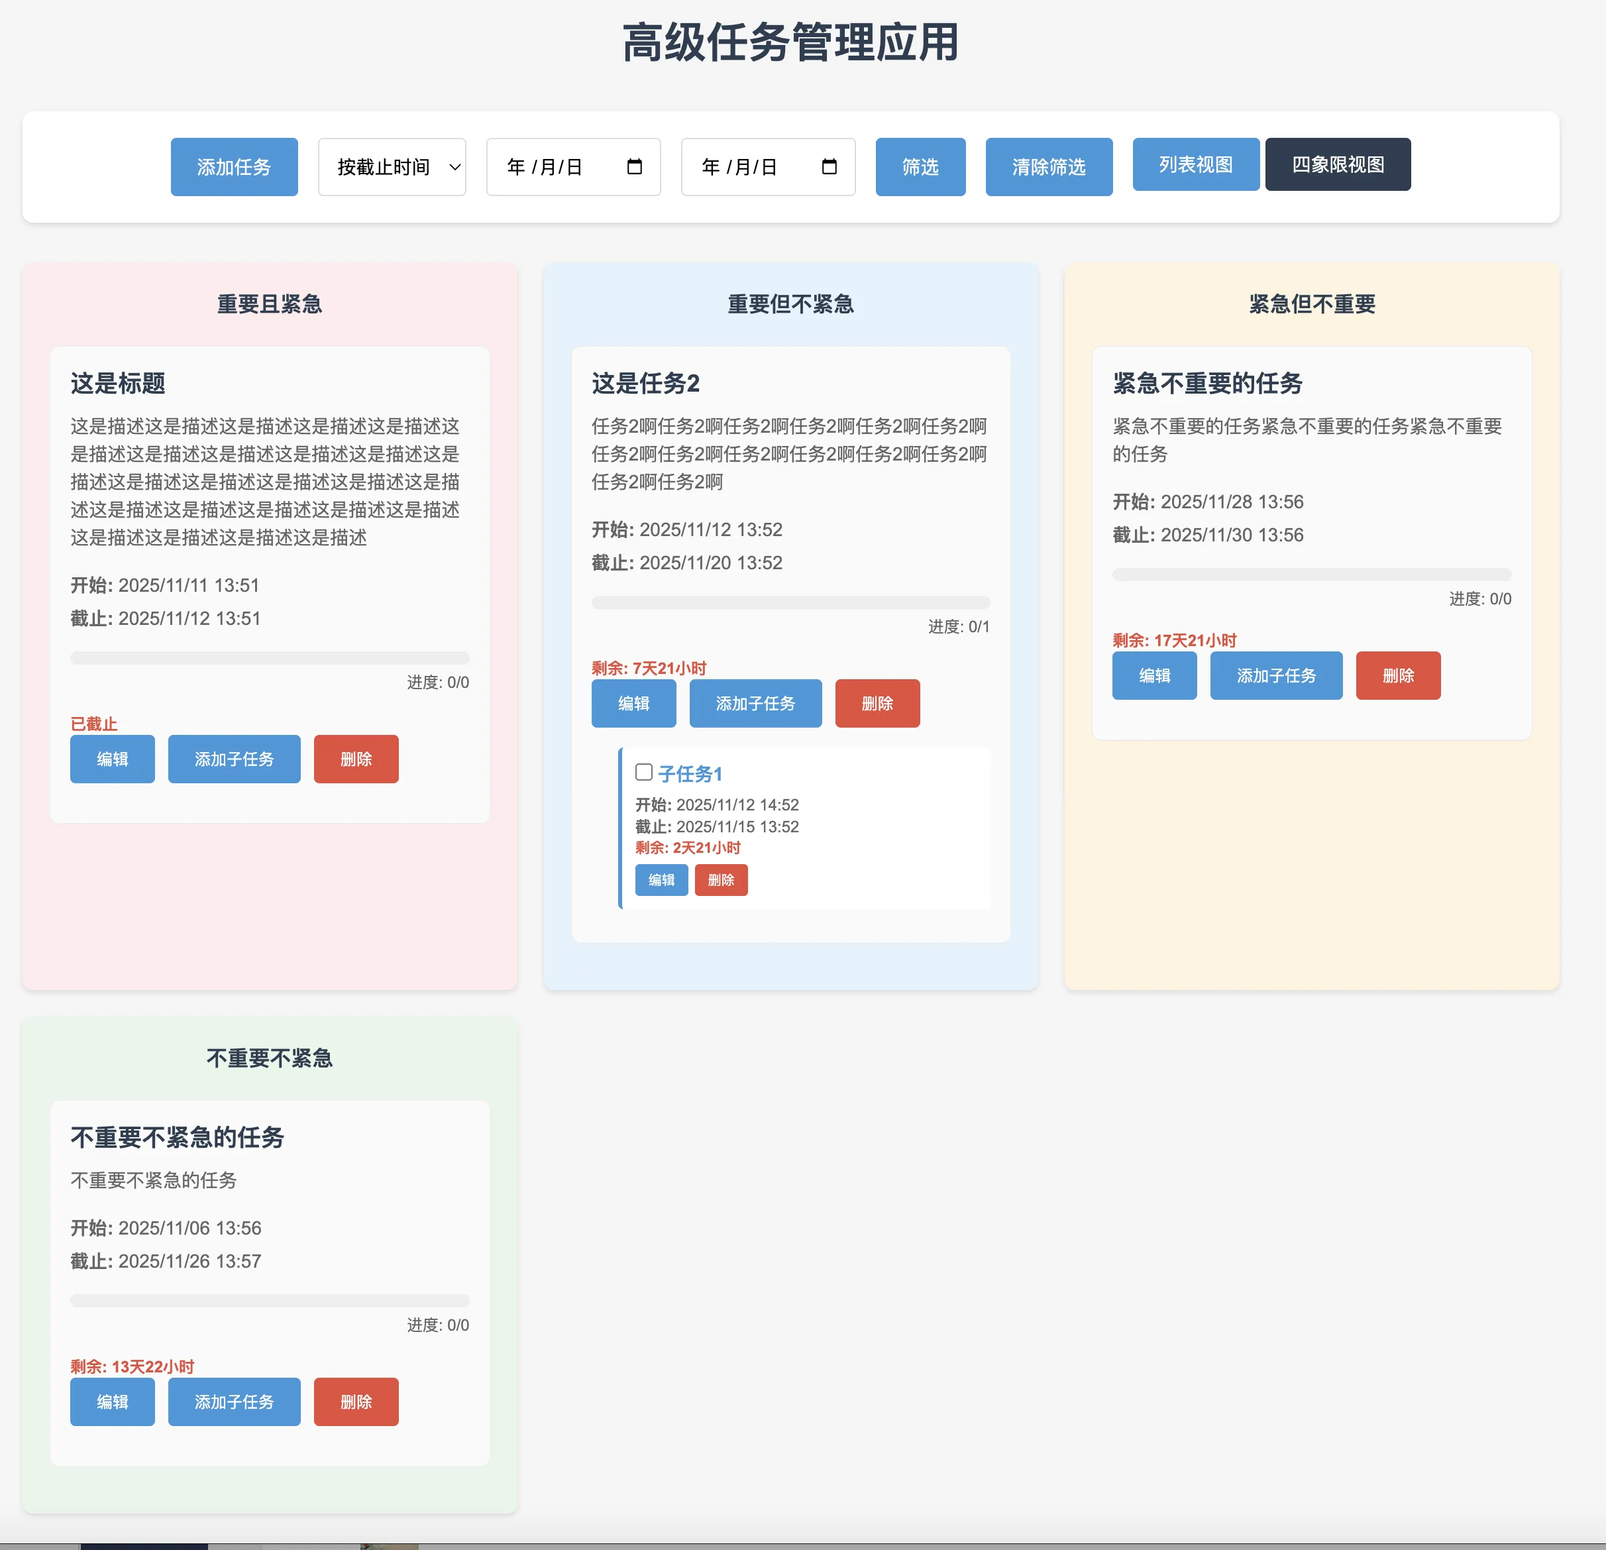Expand the 按截止时间 sort dropdown
Viewport: 1606px width, 1550px height.
(392, 167)
